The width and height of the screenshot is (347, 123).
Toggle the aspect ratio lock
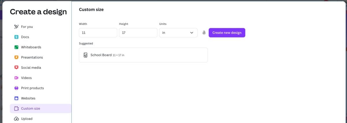(204, 33)
